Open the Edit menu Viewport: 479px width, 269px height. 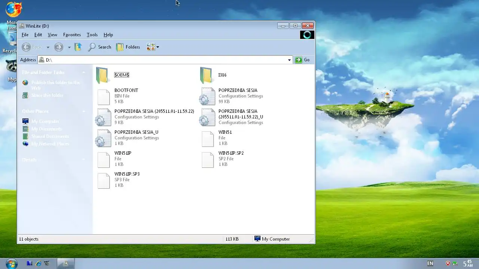pos(38,35)
